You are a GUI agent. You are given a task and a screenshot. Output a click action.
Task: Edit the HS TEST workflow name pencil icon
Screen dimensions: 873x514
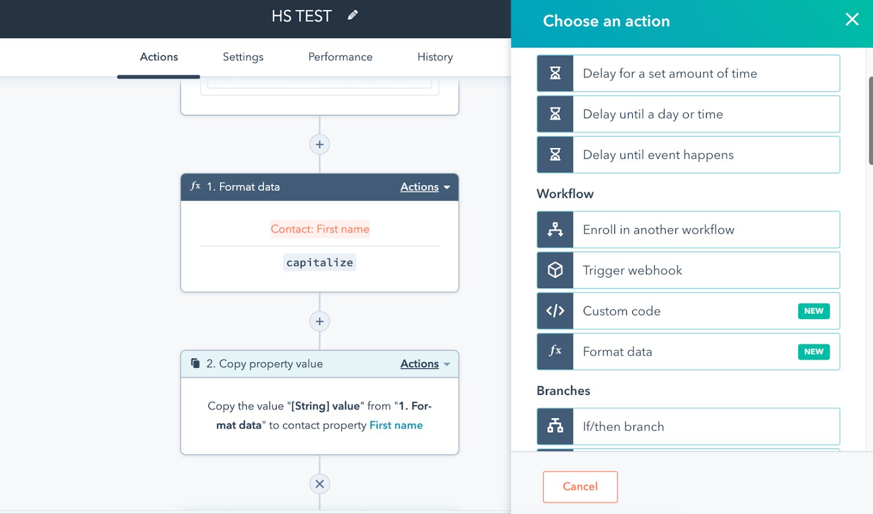coord(353,16)
